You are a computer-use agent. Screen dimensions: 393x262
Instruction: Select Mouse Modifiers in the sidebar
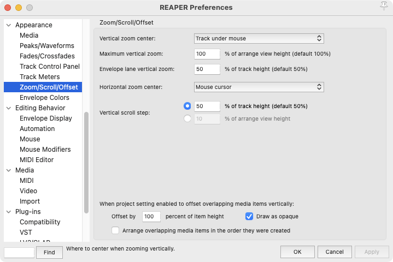(x=45, y=150)
